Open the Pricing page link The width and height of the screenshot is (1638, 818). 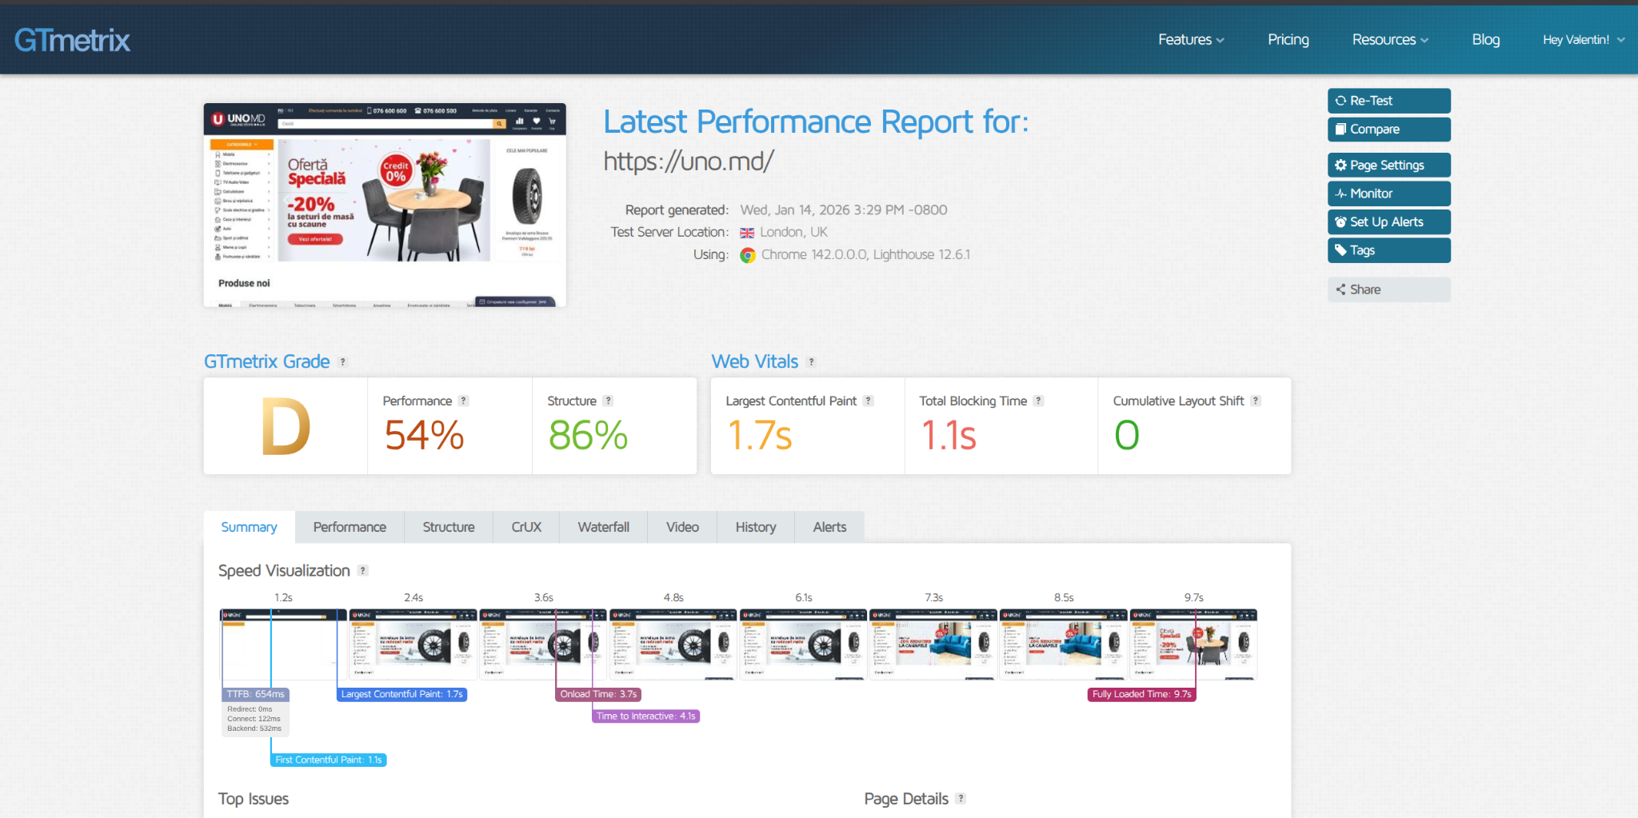(x=1288, y=40)
